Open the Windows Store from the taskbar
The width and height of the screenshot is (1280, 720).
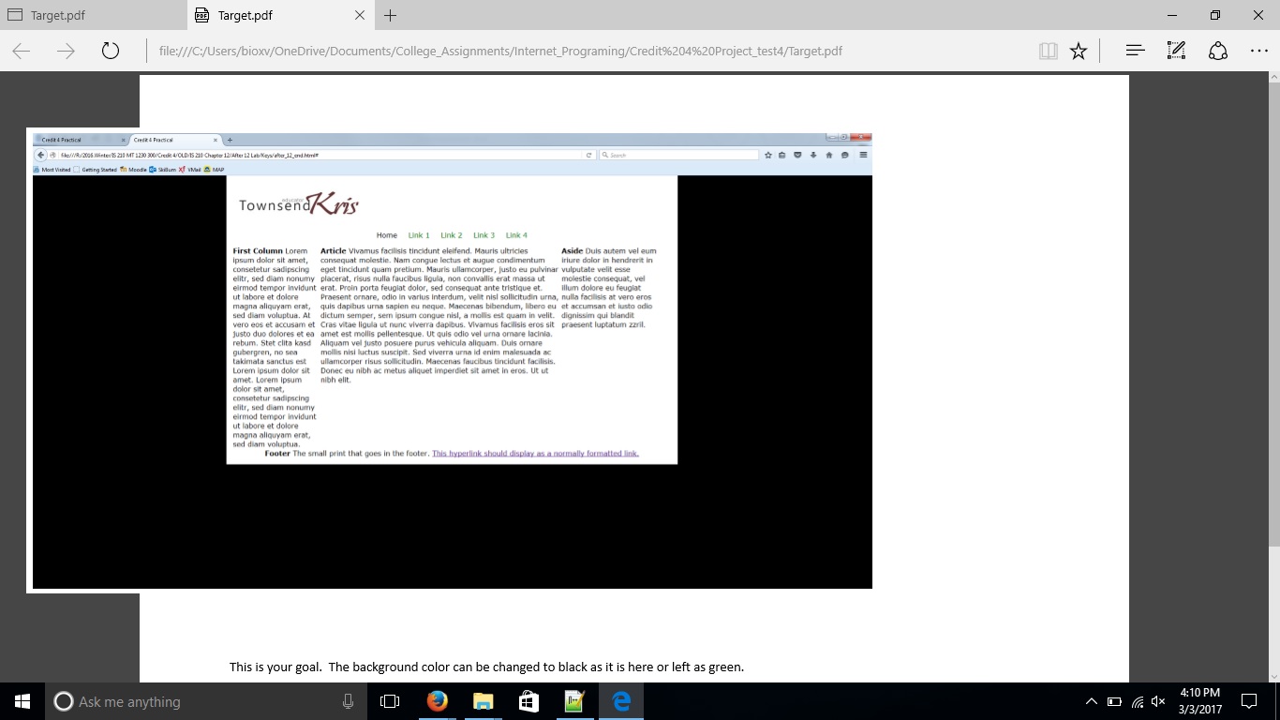(528, 701)
